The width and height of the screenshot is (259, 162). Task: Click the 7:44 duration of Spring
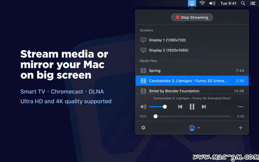point(240,71)
